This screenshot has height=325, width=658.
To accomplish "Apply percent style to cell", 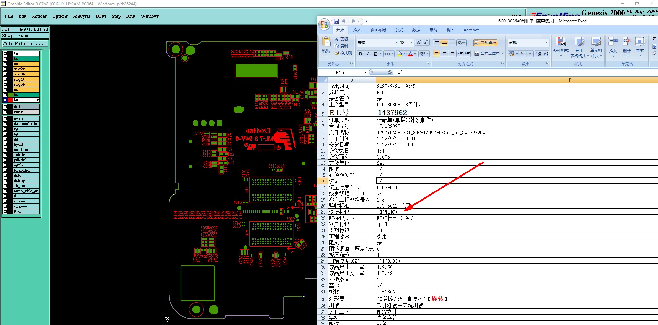I will [522, 54].
